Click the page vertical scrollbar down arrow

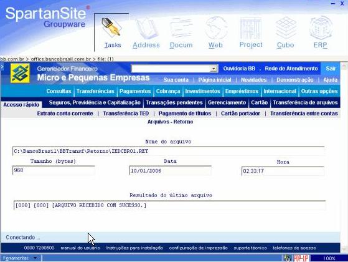coord(344,249)
